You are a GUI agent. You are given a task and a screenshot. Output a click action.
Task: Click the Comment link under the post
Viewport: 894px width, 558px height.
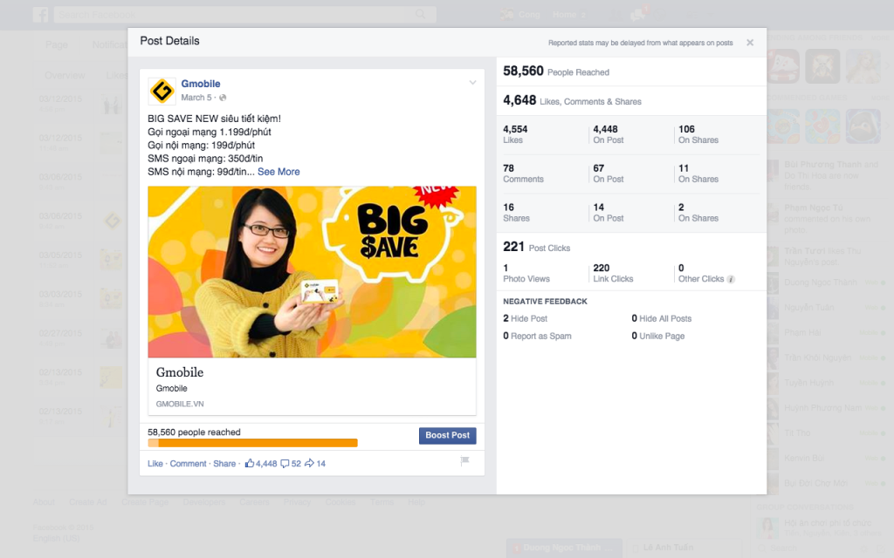(x=189, y=464)
